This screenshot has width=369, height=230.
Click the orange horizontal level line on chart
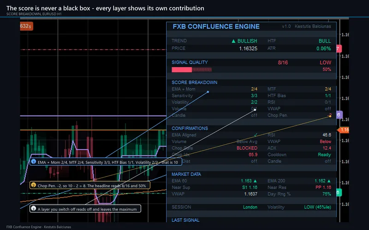pyautogui.click(x=93, y=130)
